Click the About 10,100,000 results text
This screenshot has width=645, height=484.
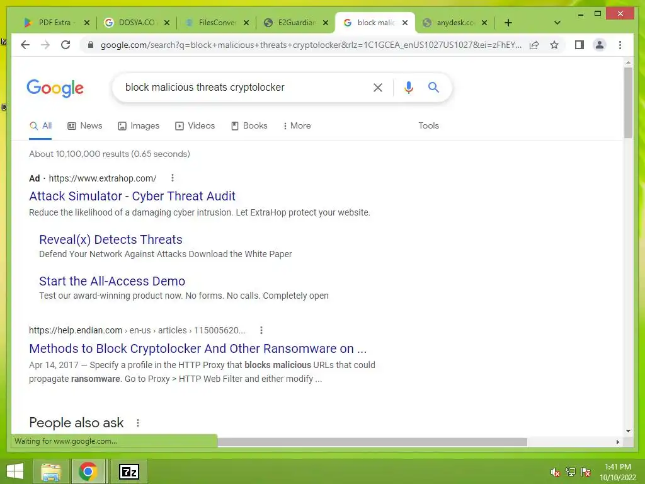click(110, 154)
